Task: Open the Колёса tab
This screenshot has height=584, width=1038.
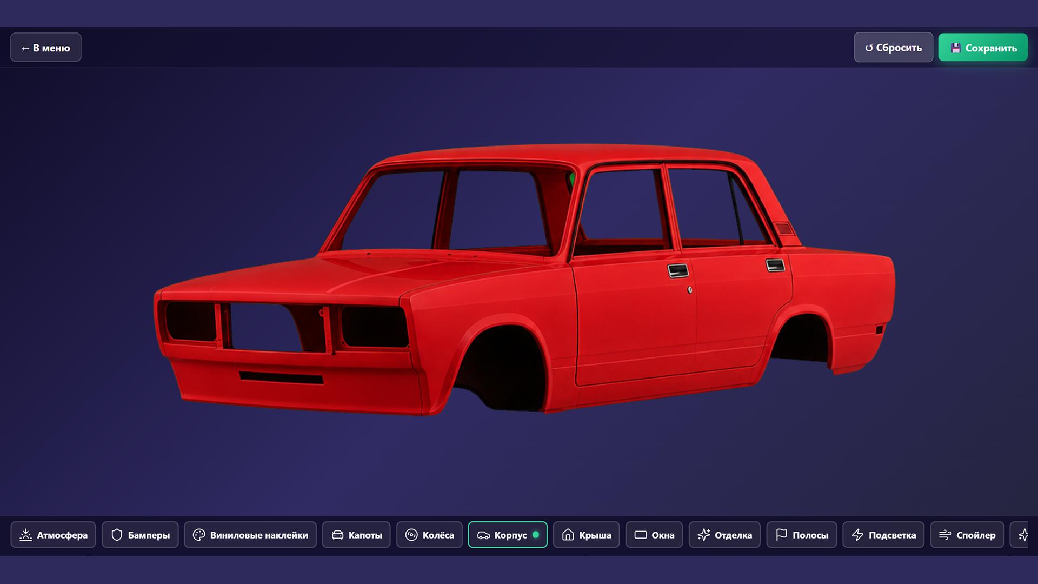Action: pos(429,535)
